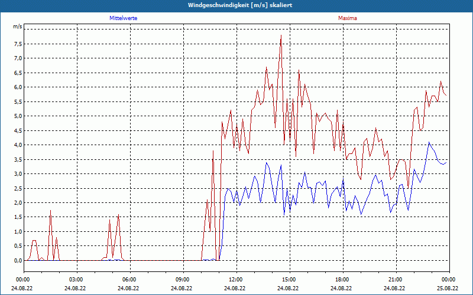
Task: Click the 6,5 y-axis value
Action: 18,73
